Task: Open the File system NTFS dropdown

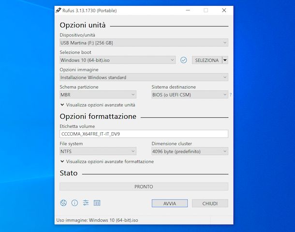Action: [x=98, y=151]
